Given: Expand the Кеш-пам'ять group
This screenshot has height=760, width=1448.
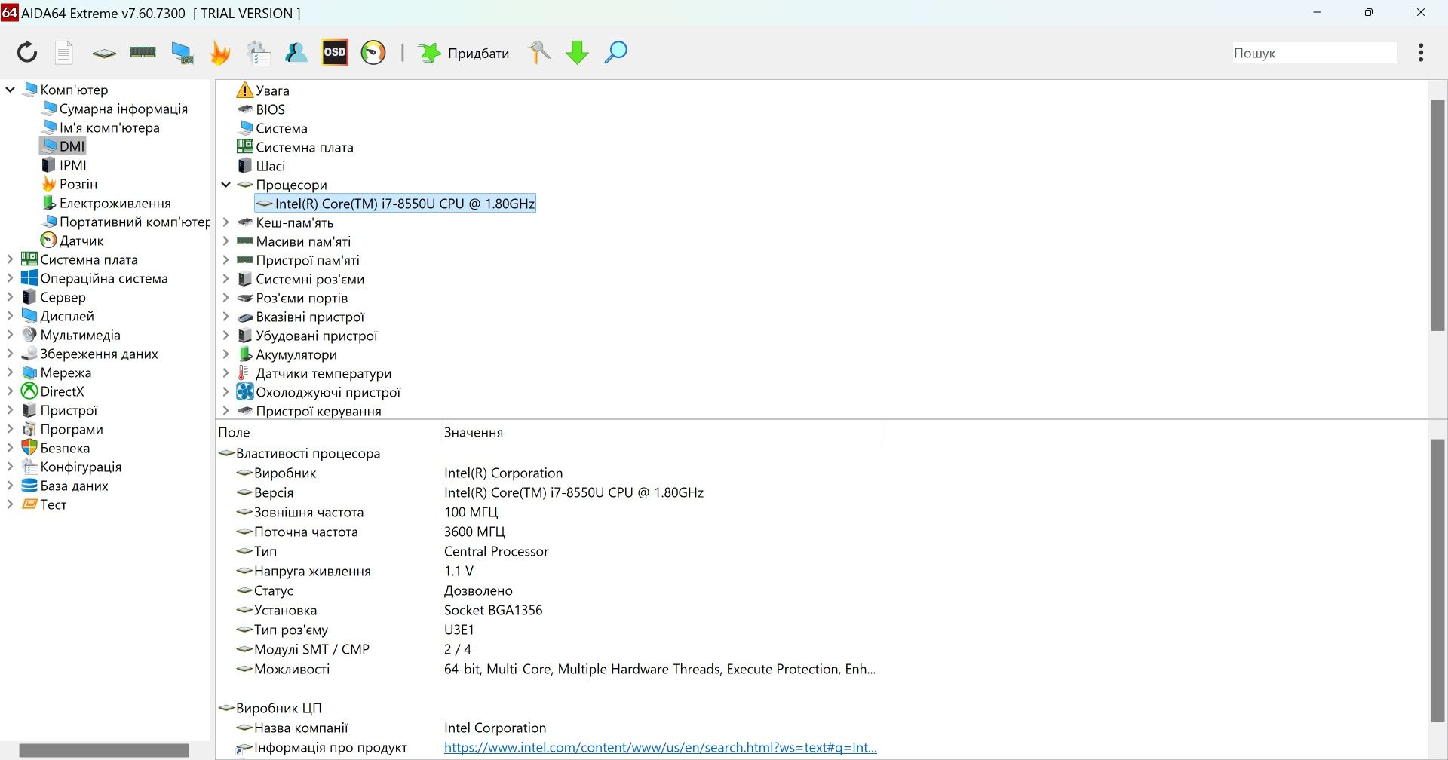Looking at the screenshot, I should (x=225, y=222).
